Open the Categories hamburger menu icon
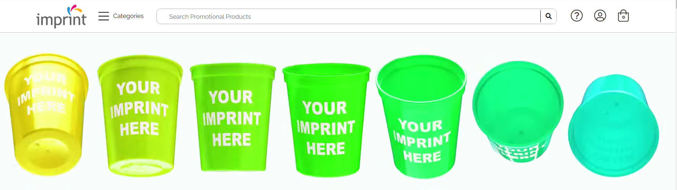 click(x=104, y=16)
